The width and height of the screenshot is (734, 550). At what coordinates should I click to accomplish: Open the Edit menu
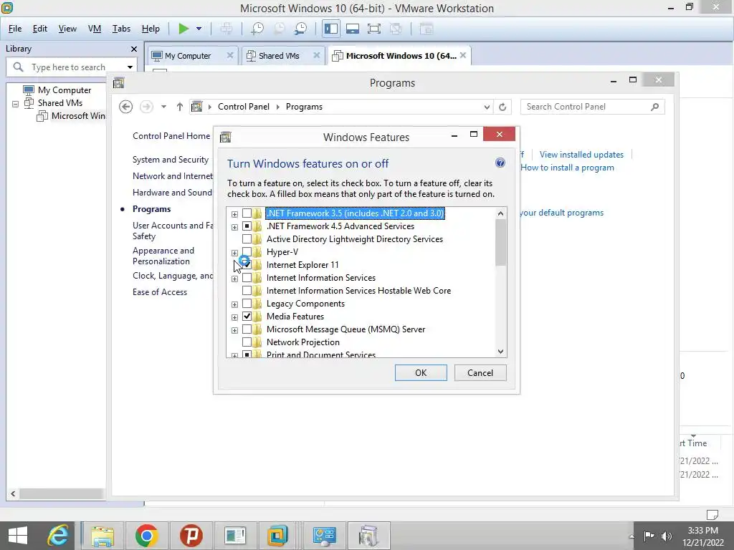pyautogui.click(x=40, y=29)
